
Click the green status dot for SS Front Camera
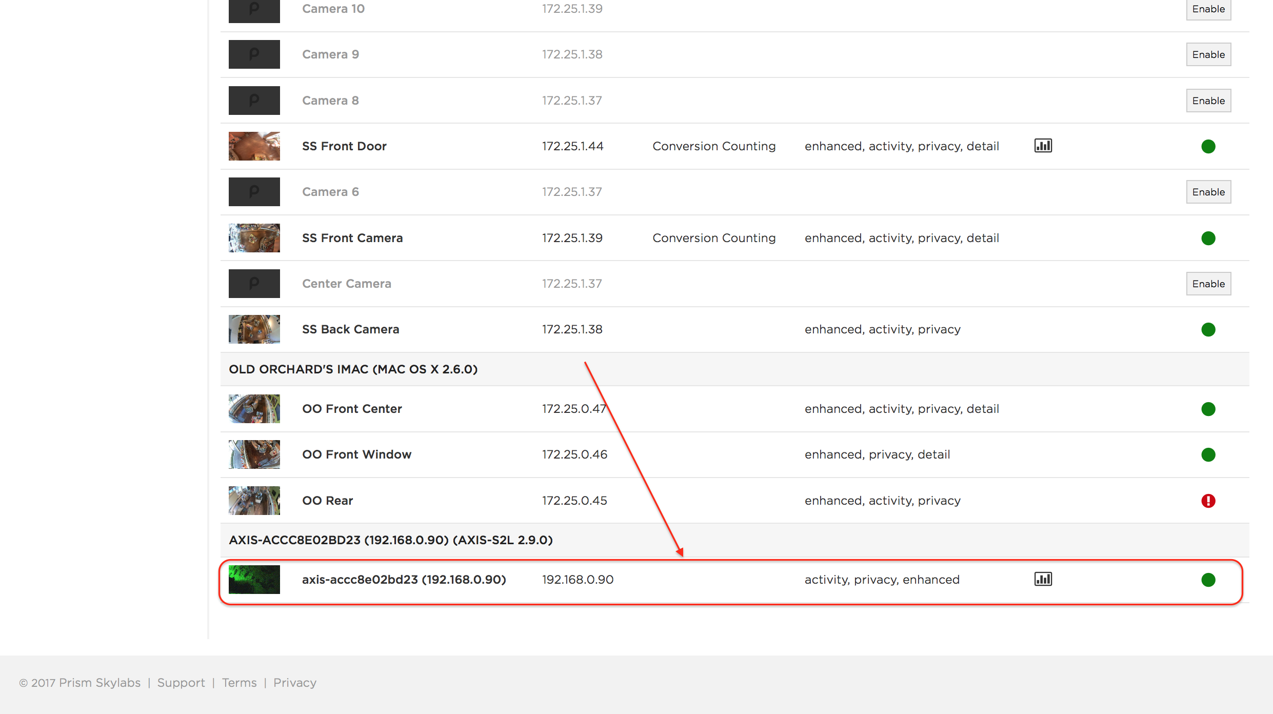[x=1208, y=238]
